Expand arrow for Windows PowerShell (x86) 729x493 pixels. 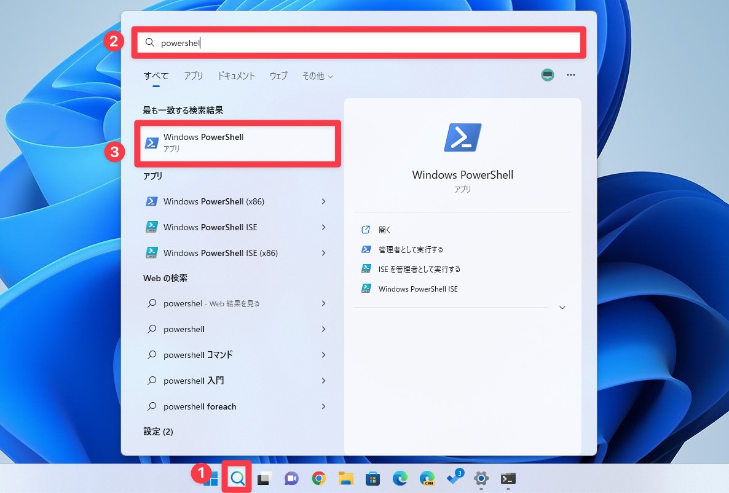(x=323, y=201)
